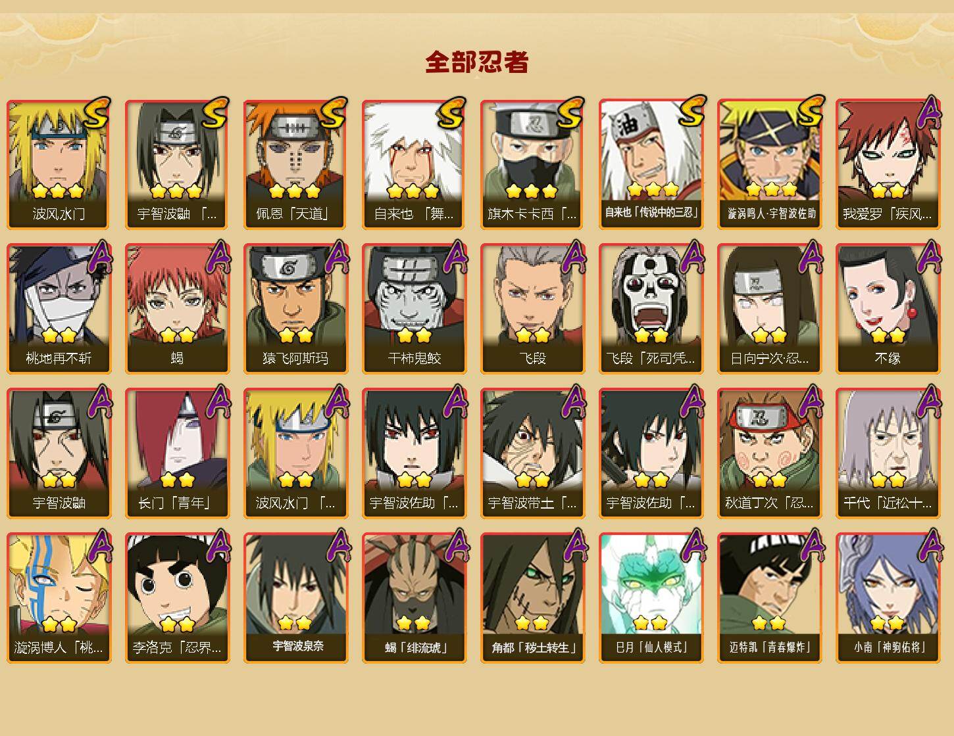954x736 pixels.
Task: Select the 蝎「绯流琥」 card
Action: (414, 598)
